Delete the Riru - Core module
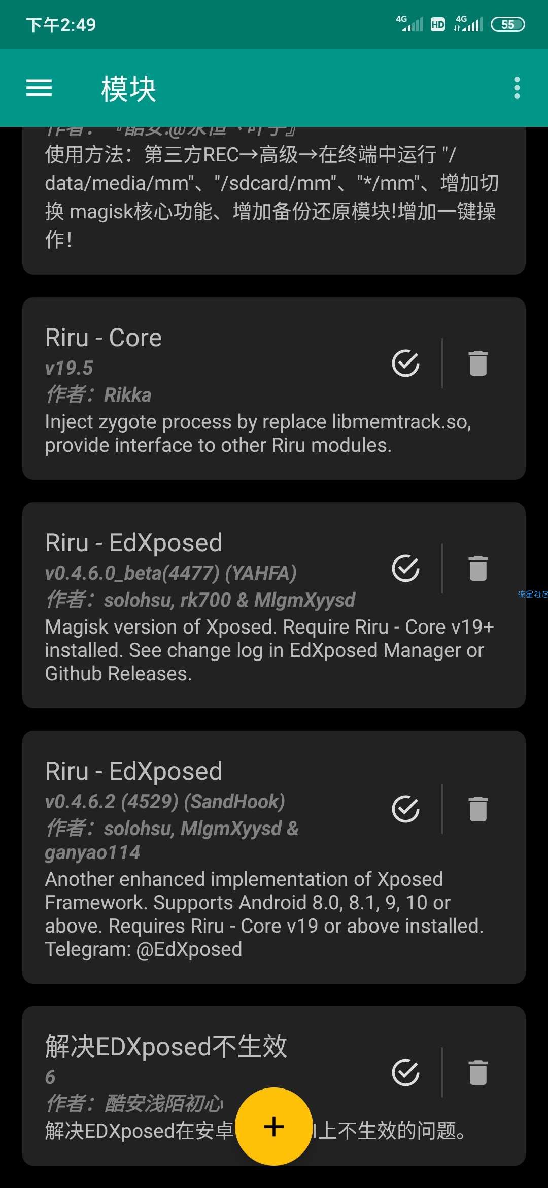Screen dimensions: 548x1188 coord(478,363)
